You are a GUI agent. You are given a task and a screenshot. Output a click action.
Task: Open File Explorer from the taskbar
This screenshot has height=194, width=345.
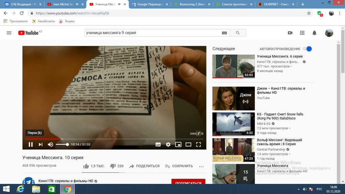[36, 189]
